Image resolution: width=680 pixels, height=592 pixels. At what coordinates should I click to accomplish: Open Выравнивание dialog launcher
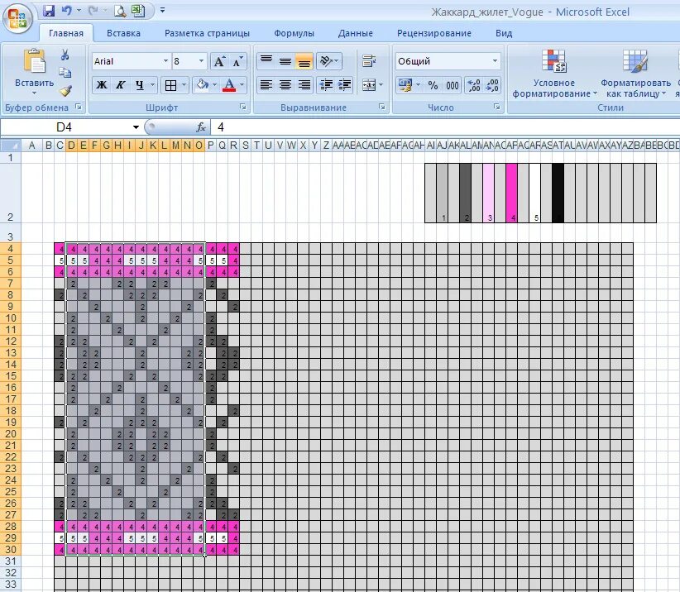tap(382, 107)
